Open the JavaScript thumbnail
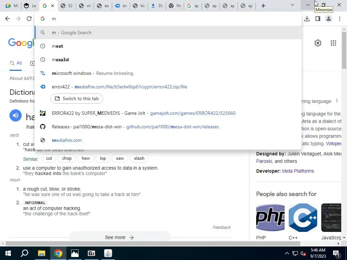Viewport: 347px width, 260px height. [x=331, y=218]
